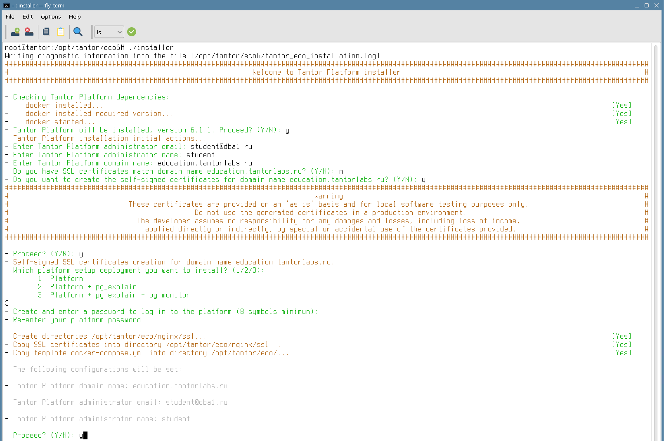
Task: Run command with green checkmark button
Action: (x=132, y=32)
